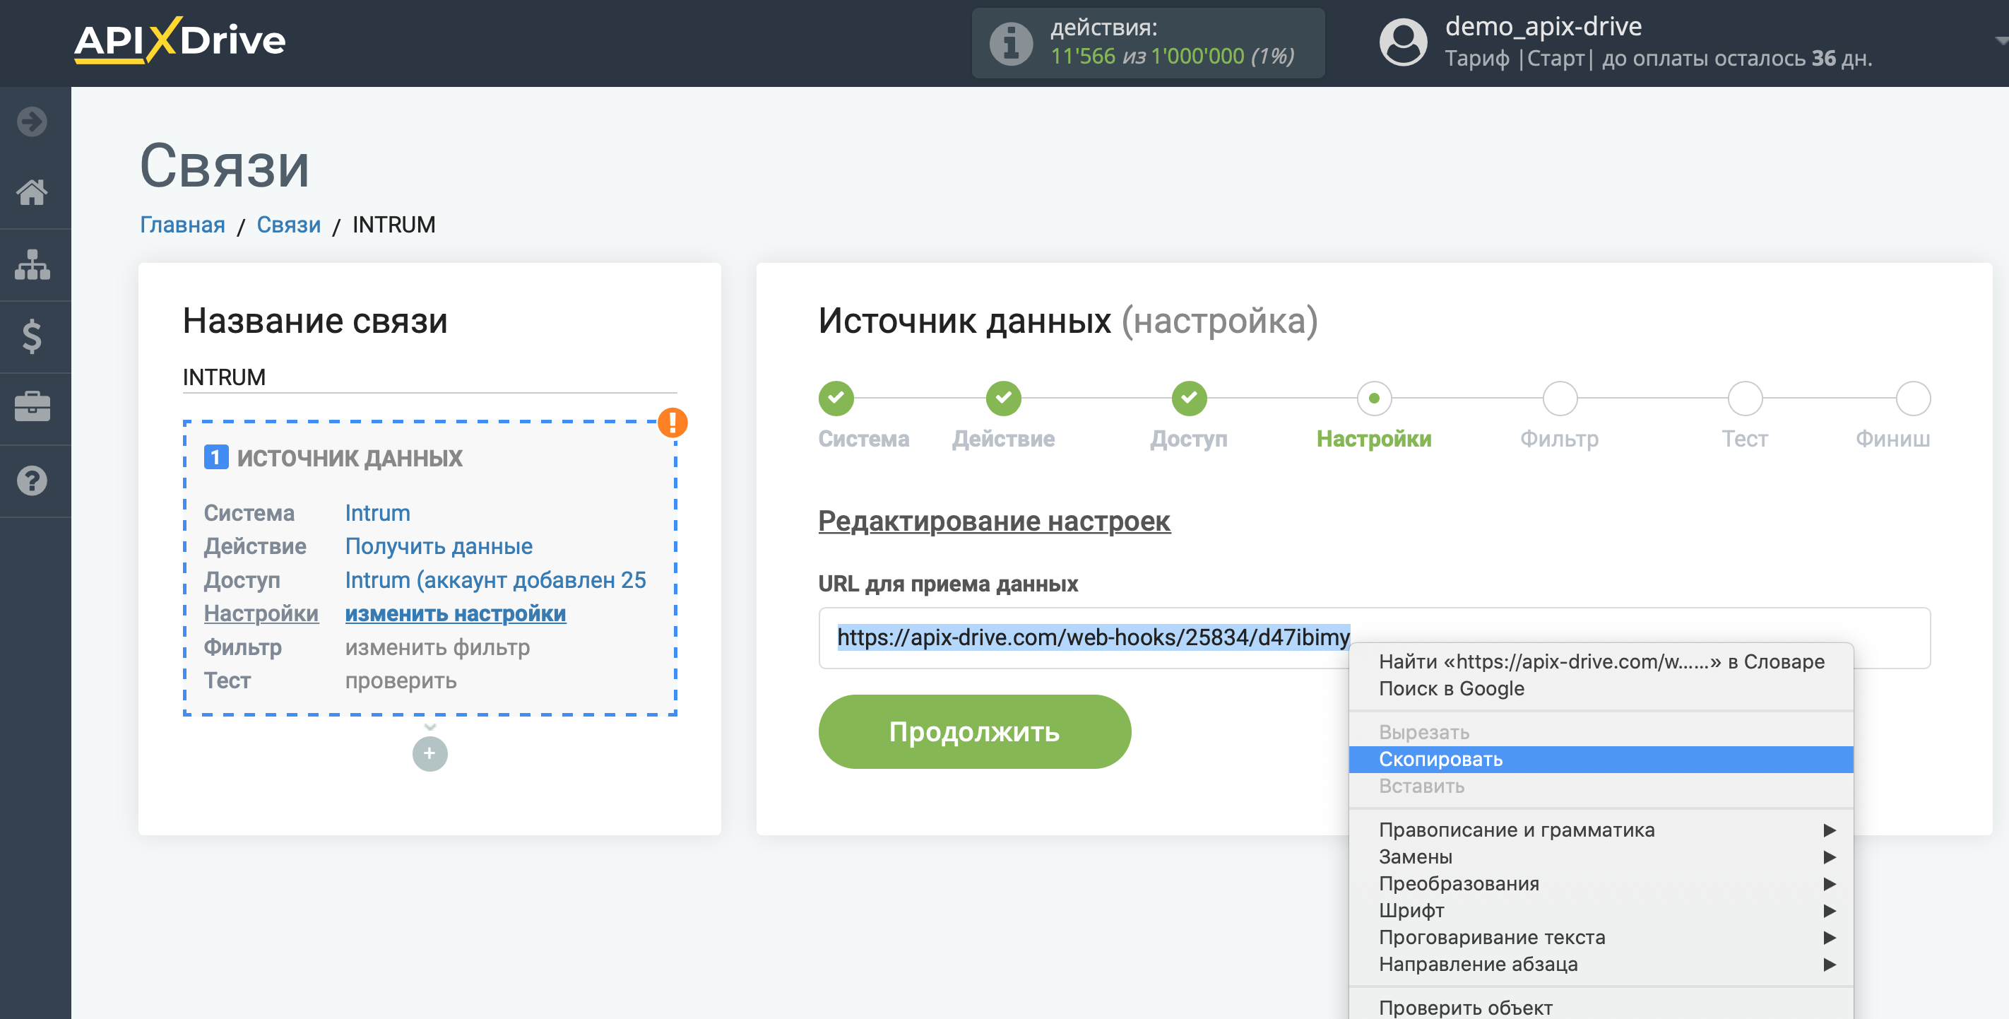Click изменить фильтр text
This screenshot has width=2009, height=1019.
[x=437, y=647]
